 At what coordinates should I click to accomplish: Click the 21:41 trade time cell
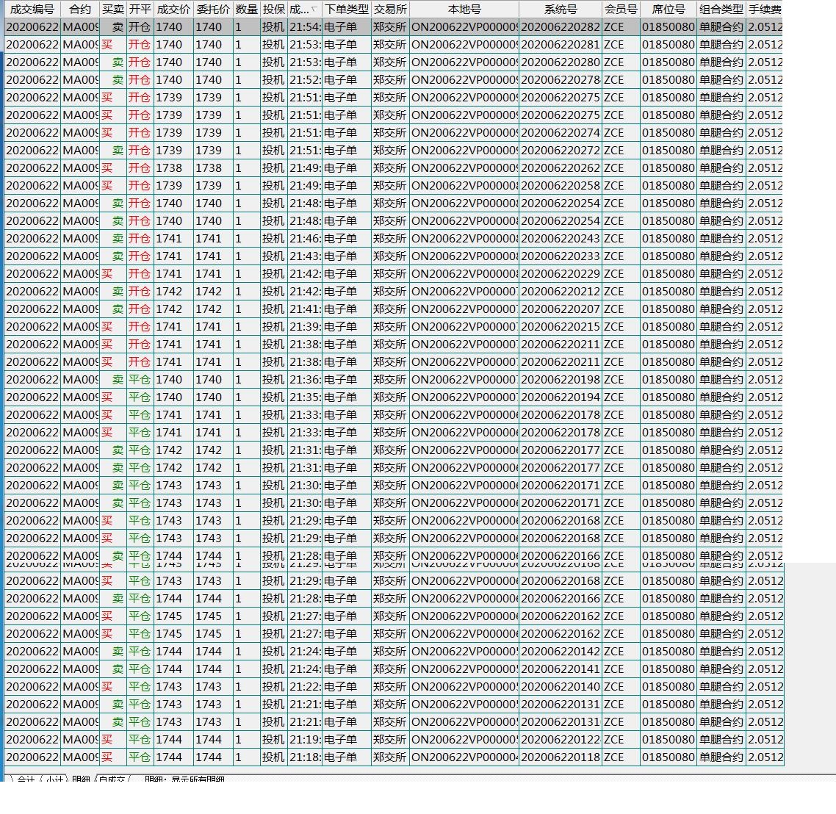pyautogui.click(x=304, y=309)
